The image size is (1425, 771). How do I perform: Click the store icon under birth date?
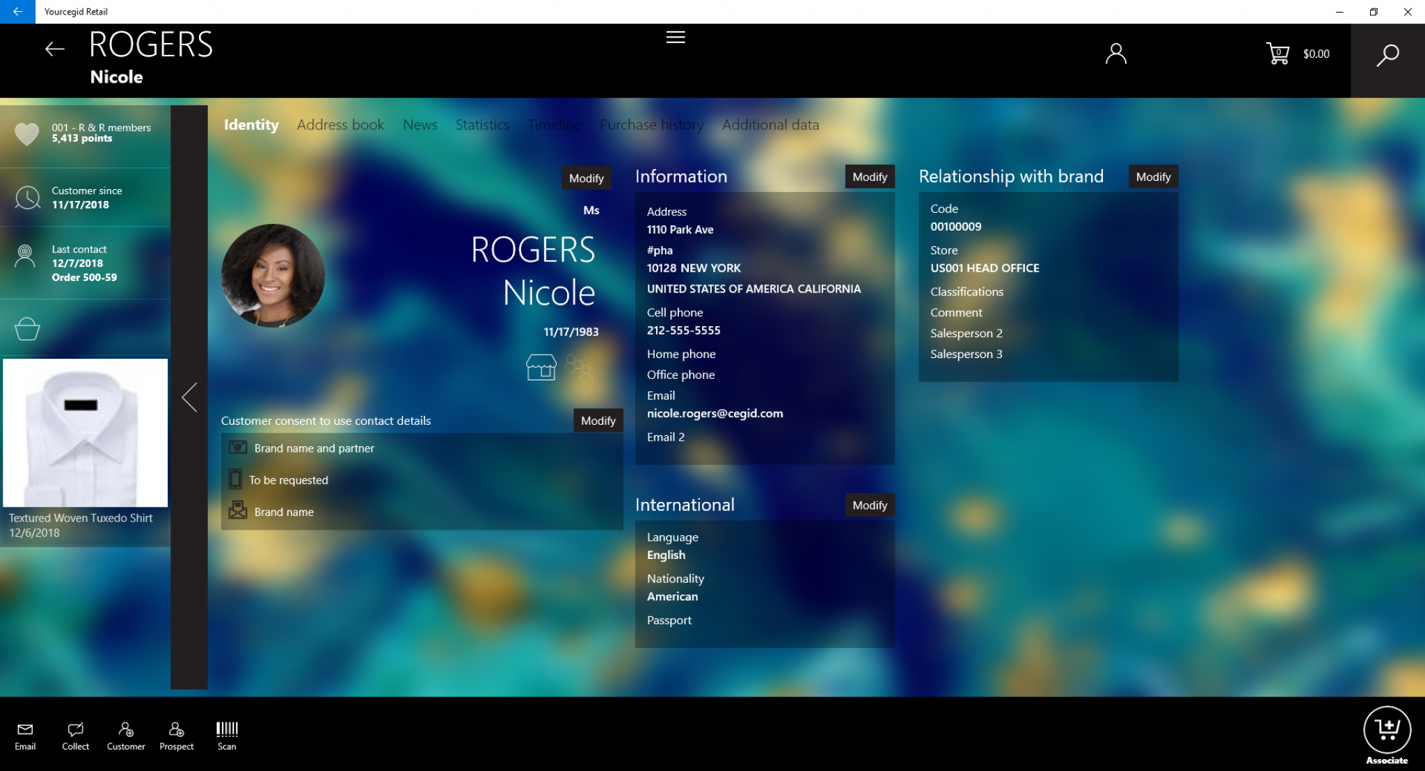pos(541,366)
